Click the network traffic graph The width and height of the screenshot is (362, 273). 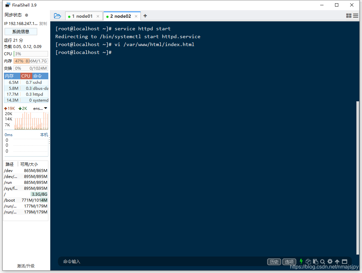click(x=31, y=121)
